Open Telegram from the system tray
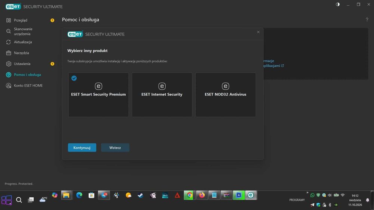The width and height of the screenshot is (374, 210). [312, 205]
